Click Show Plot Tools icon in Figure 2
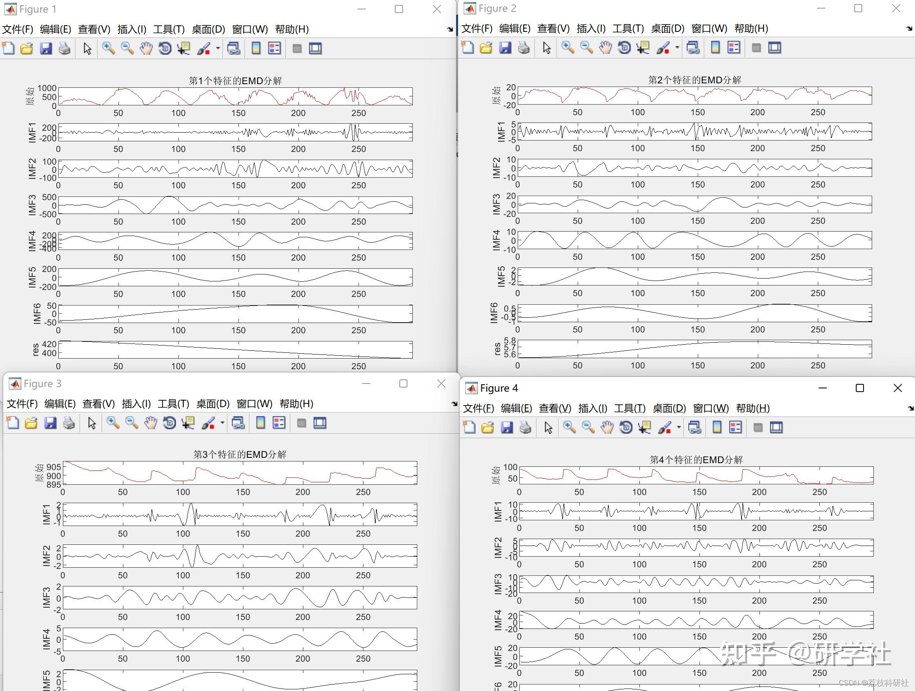The height and width of the screenshot is (691, 915). coord(775,48)
